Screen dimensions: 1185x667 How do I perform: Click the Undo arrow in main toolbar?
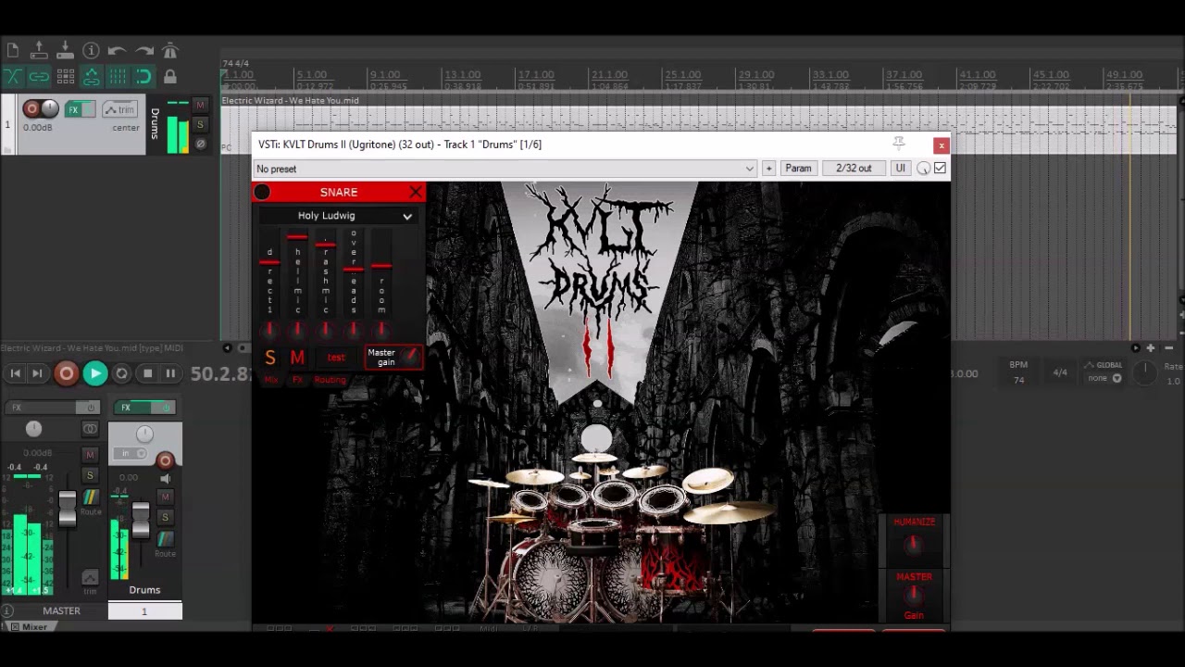pyautogui.click(x=117, y=51)
